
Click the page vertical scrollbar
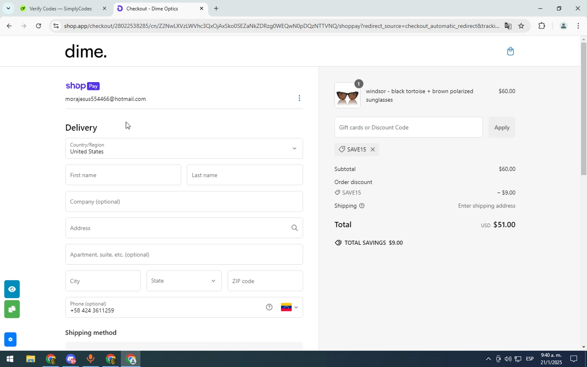click(x=583, y=108)
